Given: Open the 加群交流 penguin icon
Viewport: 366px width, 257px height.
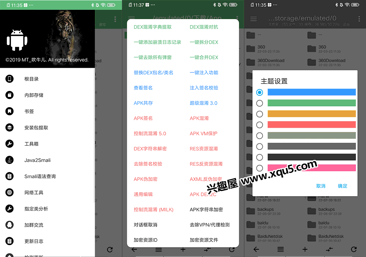Looking at the screenshot, I should pyautogui.click(x=10, y=225).
